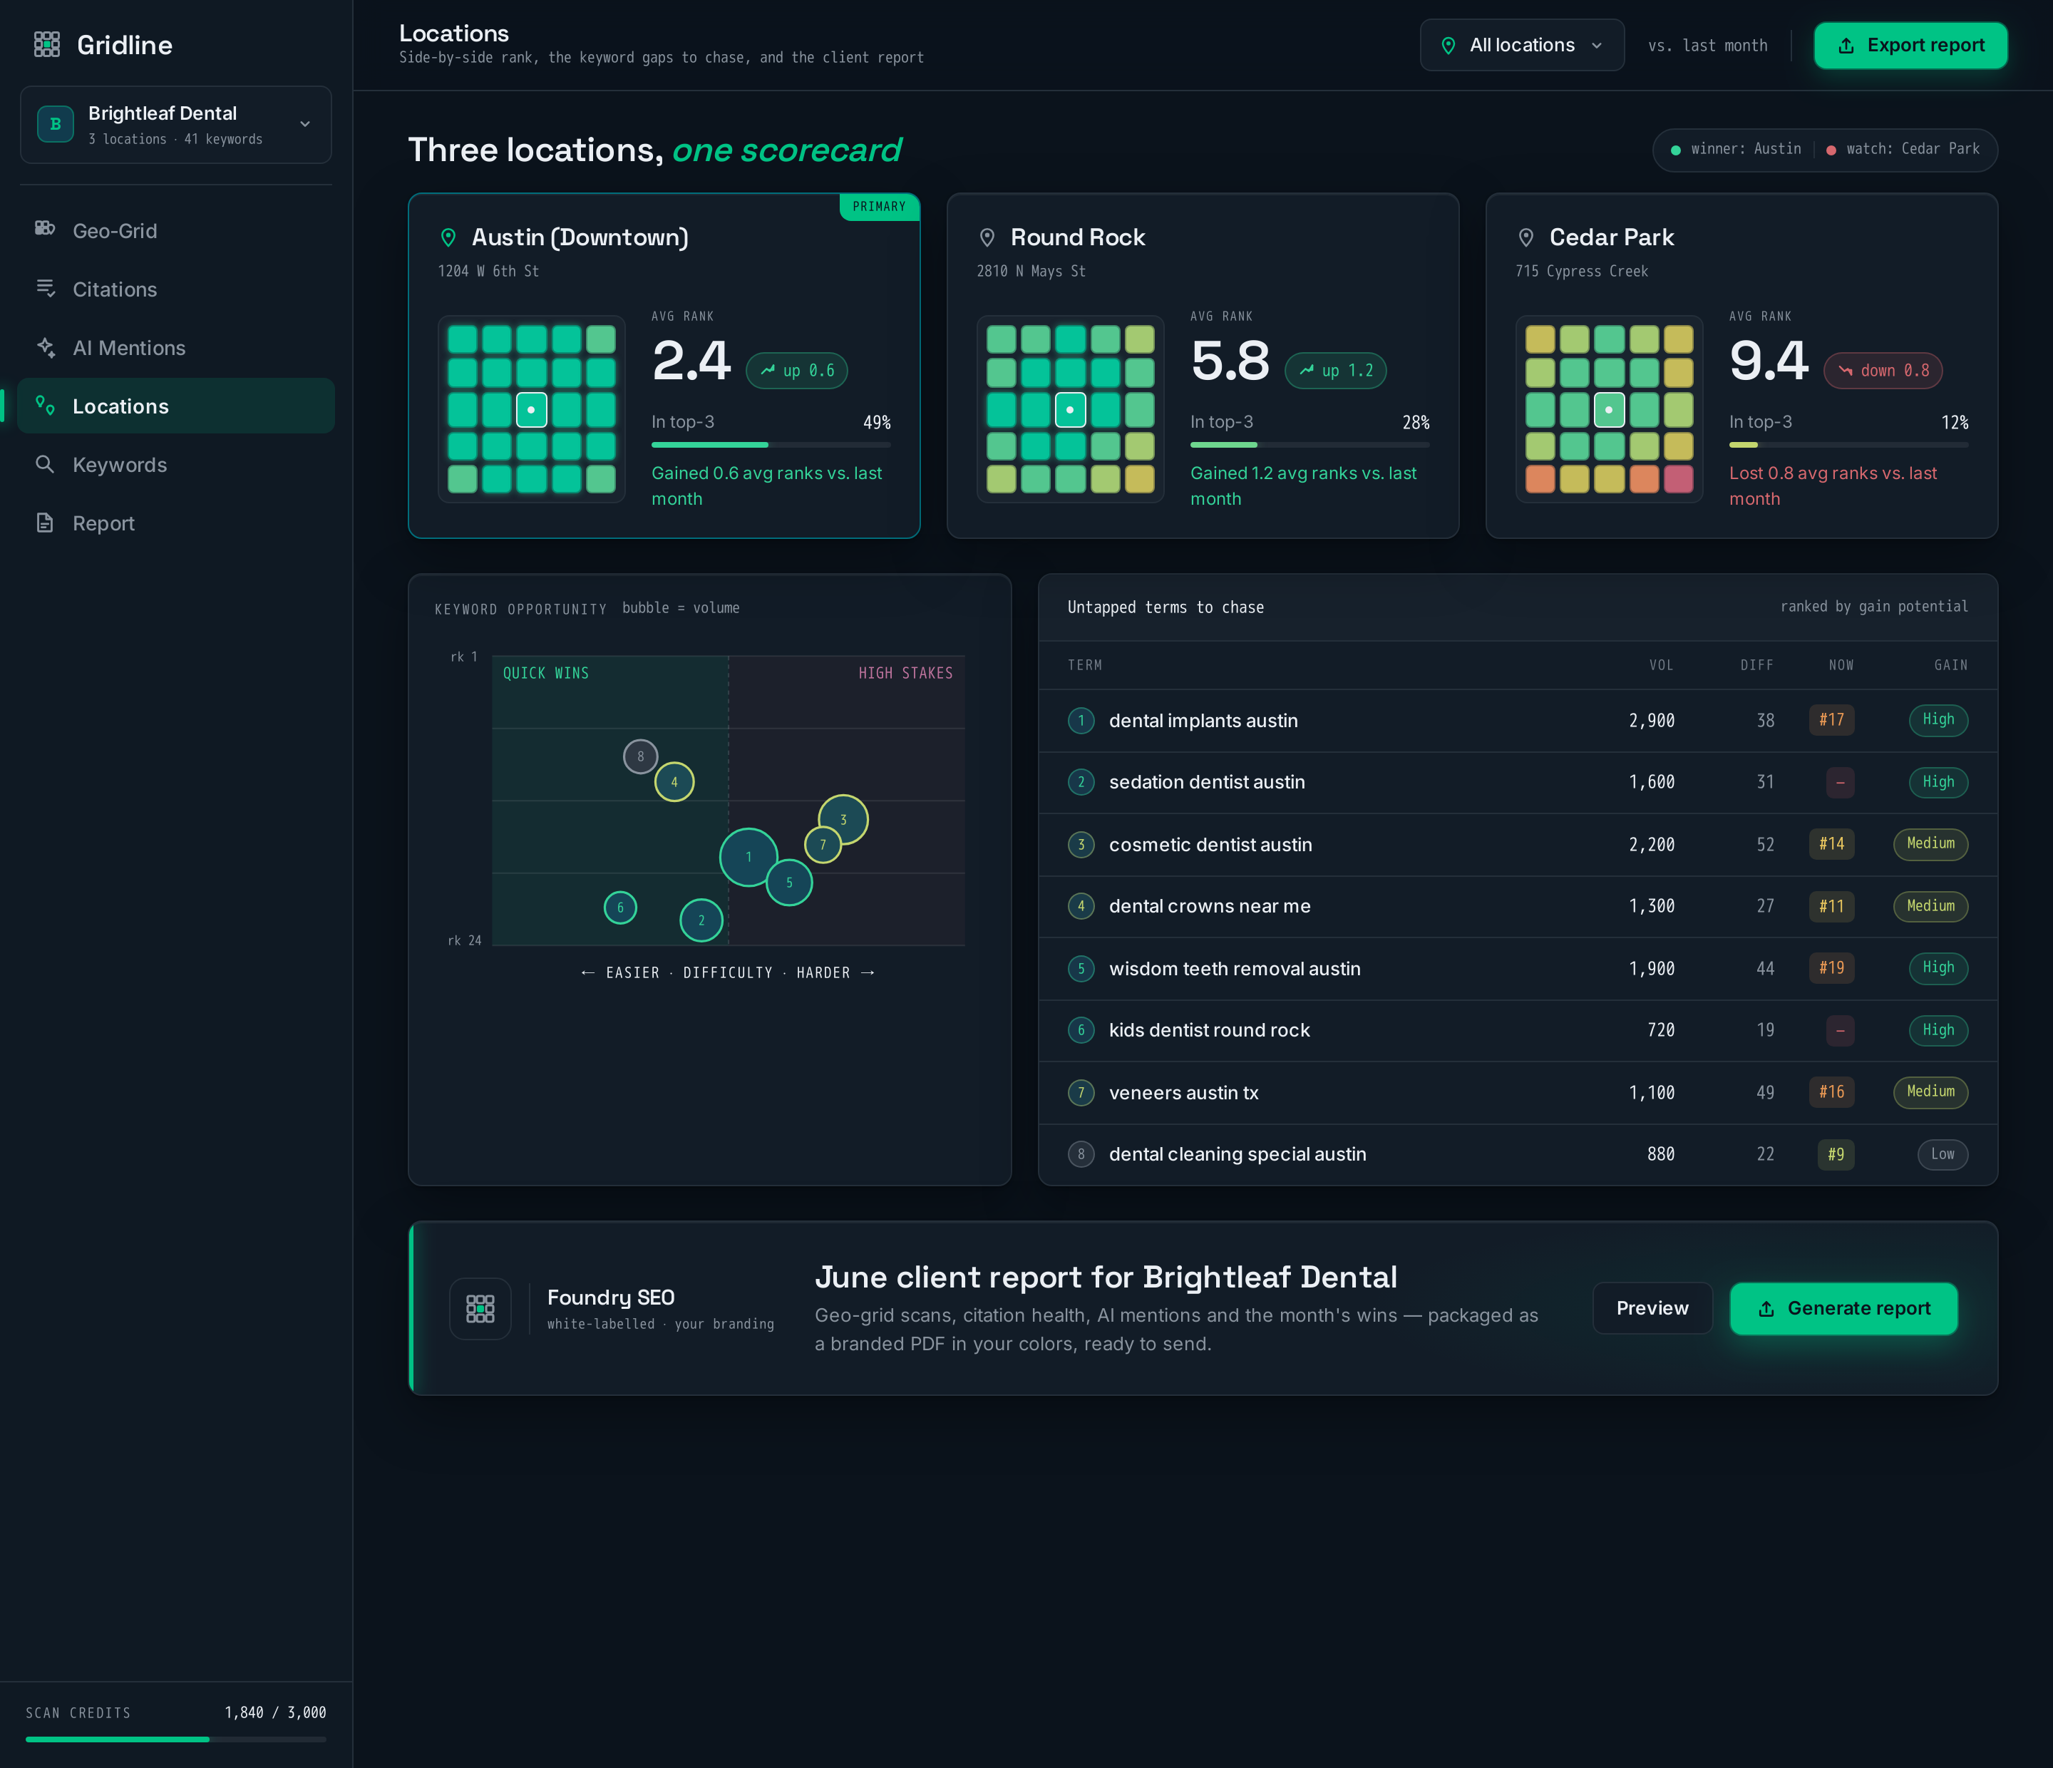Select the AI Mentions sparkle icon
Image resolution: width=2053 pixels, height=1768 pixels.
point(45,347)
